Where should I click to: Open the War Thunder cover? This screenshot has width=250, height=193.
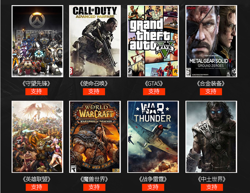point(153,137)
